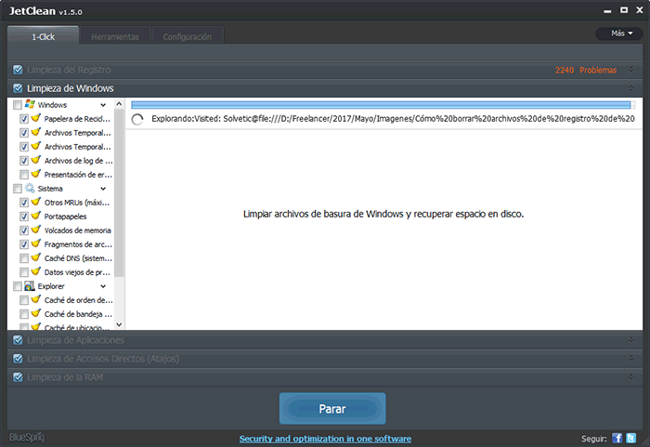650x447 pixels.
Task: Switch to the Herramientas tab
Action: tap(115, 36)
